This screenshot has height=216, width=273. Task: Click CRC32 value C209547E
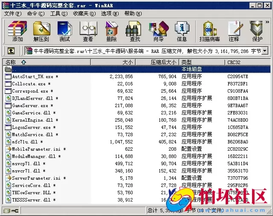238,76
